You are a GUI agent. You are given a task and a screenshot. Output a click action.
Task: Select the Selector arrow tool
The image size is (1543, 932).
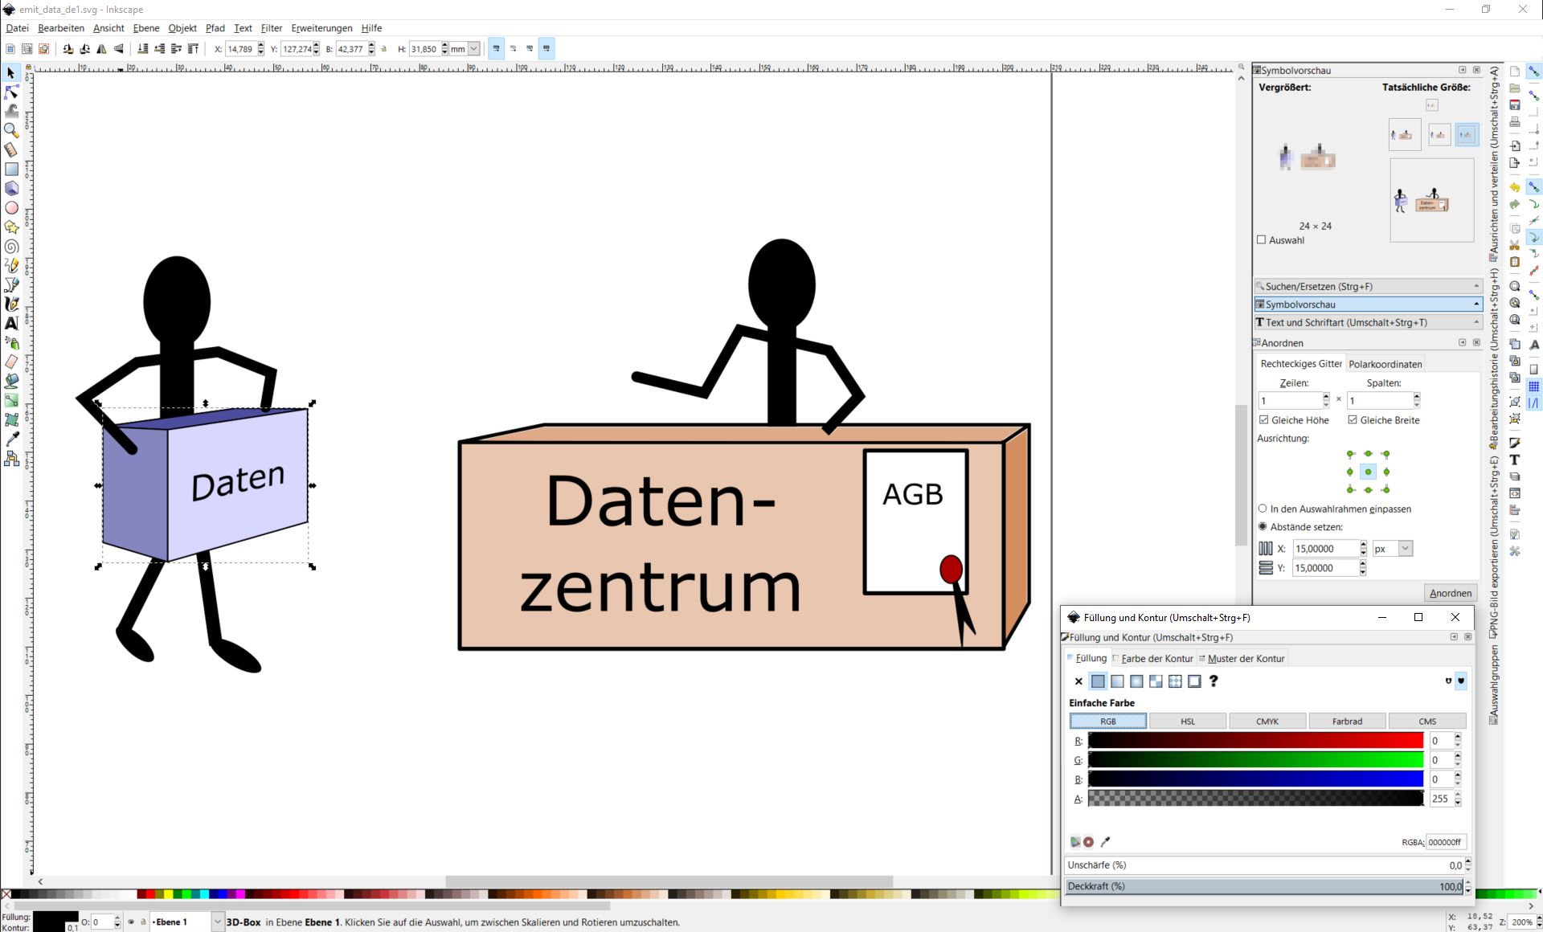pos(11,73)
